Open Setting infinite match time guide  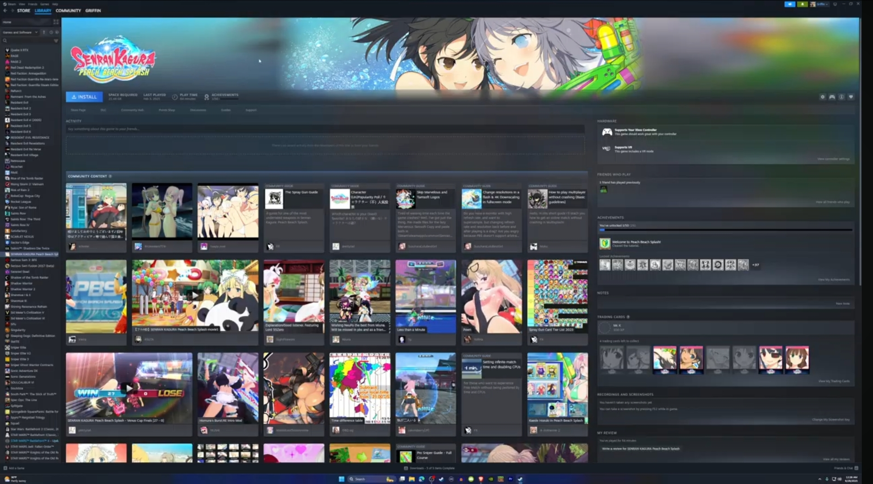[x=491, y=394]
